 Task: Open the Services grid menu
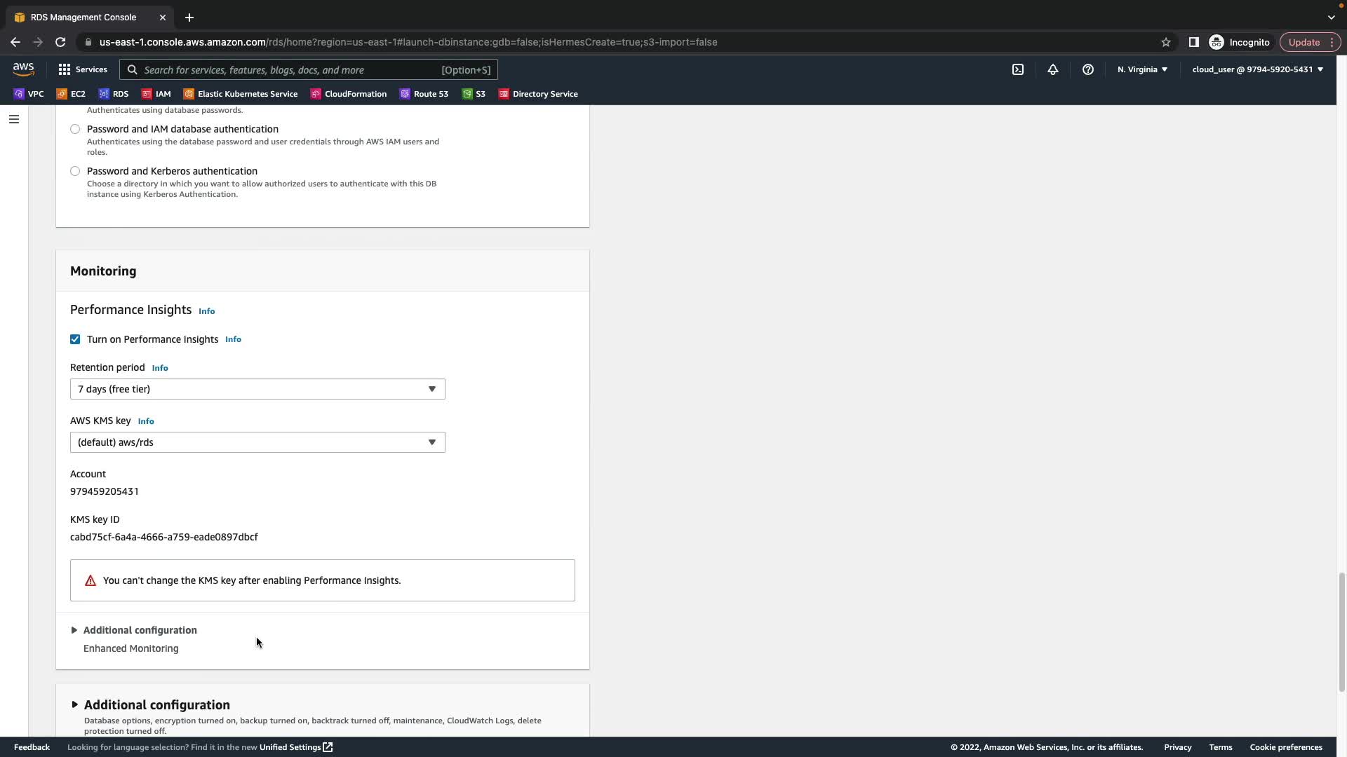(83, 69)
